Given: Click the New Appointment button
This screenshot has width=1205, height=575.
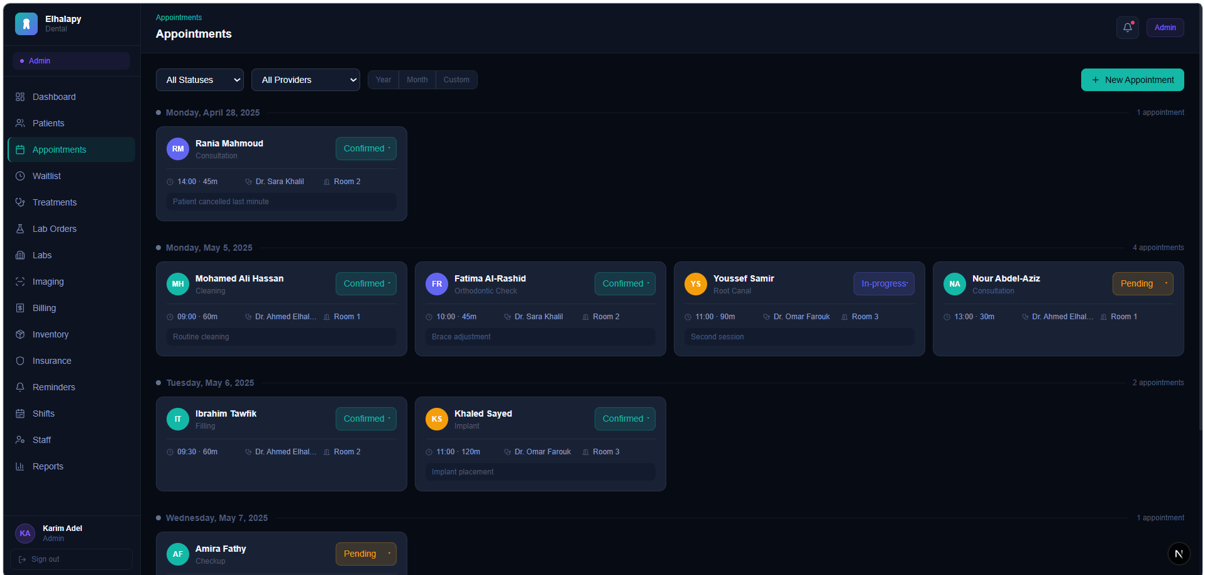Looking at the screenshot, I should pos(1132,80).
